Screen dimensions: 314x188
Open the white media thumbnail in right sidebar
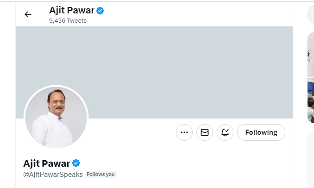coord(311,55)
